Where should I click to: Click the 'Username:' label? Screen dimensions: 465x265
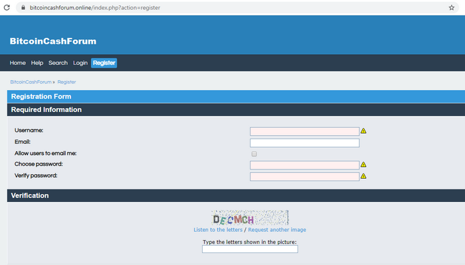click(29, 131)
